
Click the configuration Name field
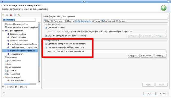point(109,17)
